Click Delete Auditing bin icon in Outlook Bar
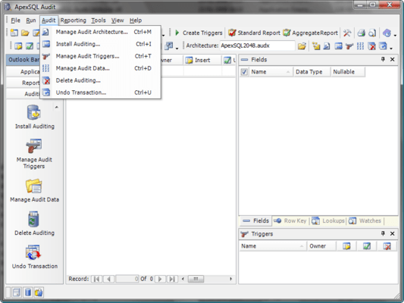Screen dimensions: 404x303 point(33,219)
